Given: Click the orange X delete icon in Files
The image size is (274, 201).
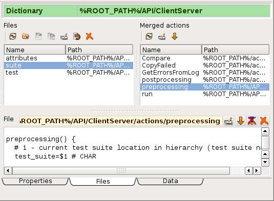Looking at the screenshot, I should coord(90,36).
